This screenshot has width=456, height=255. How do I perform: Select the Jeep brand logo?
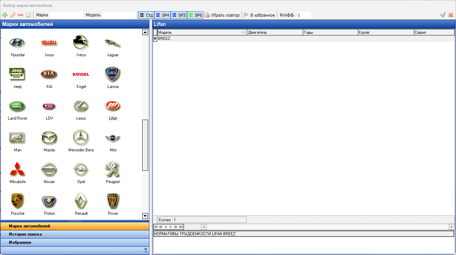pos(18,74)
